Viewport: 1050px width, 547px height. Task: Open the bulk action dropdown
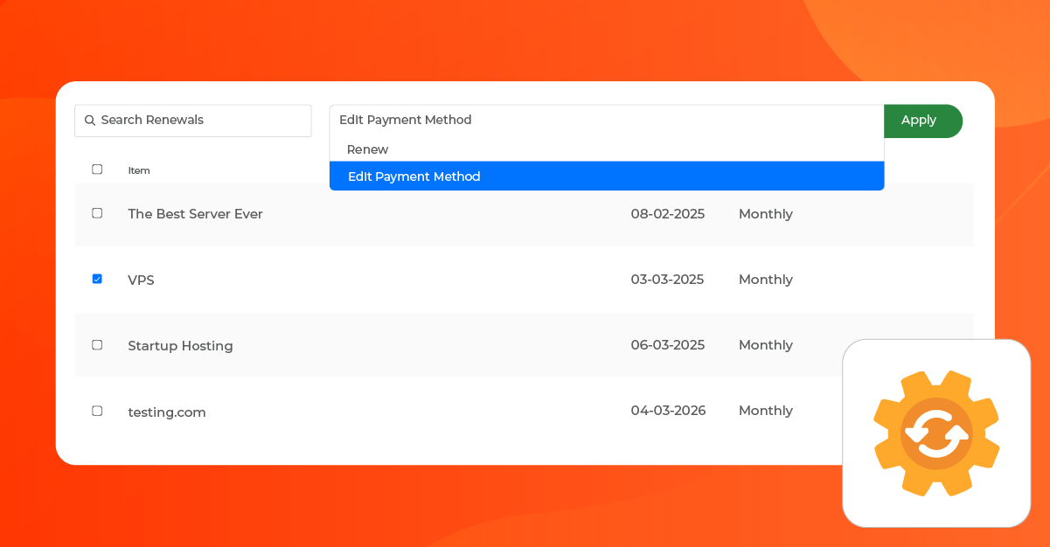[607, 120]
